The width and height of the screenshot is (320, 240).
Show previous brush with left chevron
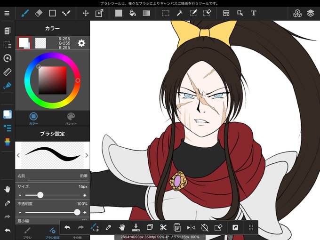(18, 155)
